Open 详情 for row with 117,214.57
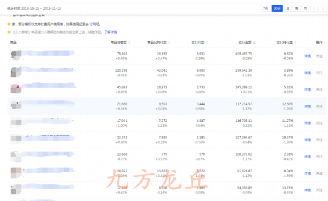Viewport: 328px width, 201px height. (307, 106)
